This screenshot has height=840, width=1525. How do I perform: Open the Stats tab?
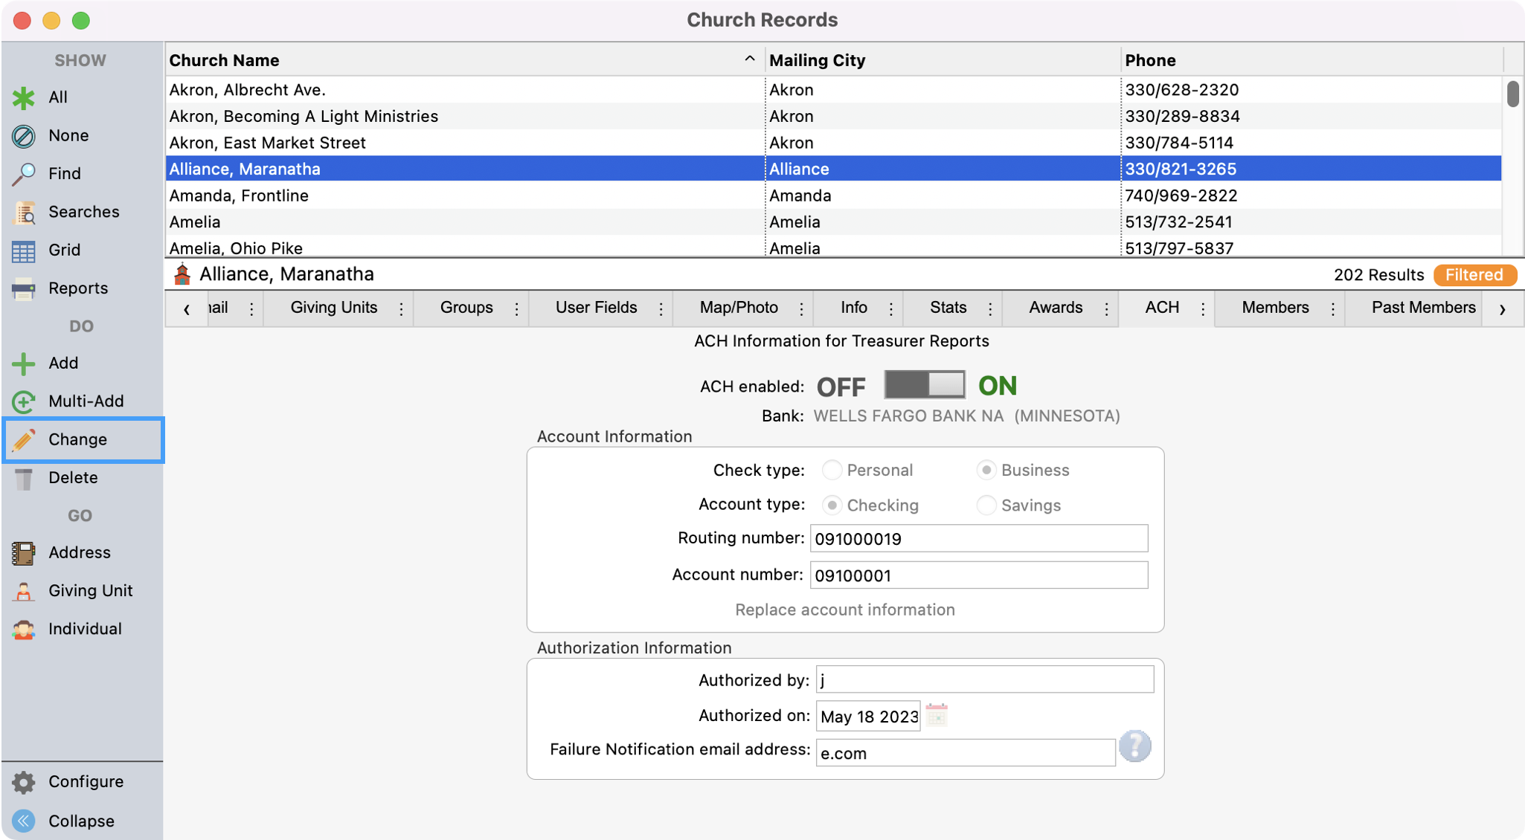(948, 308)
